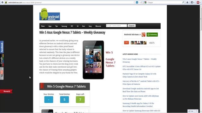This screenshot has height=113, width=202.
Task: Click the Nexus 7 tablet image
Action: tap(93, 60)
